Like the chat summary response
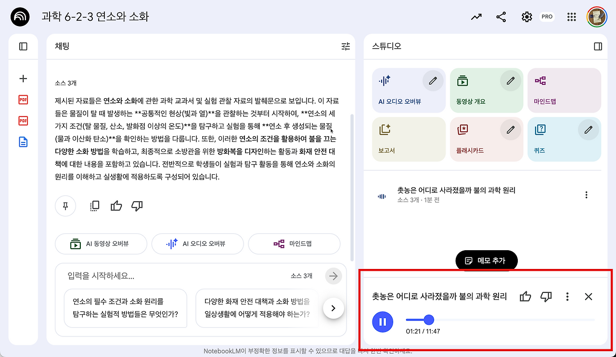The height and width of the screenshot is (357, 616). click(116, 206)
